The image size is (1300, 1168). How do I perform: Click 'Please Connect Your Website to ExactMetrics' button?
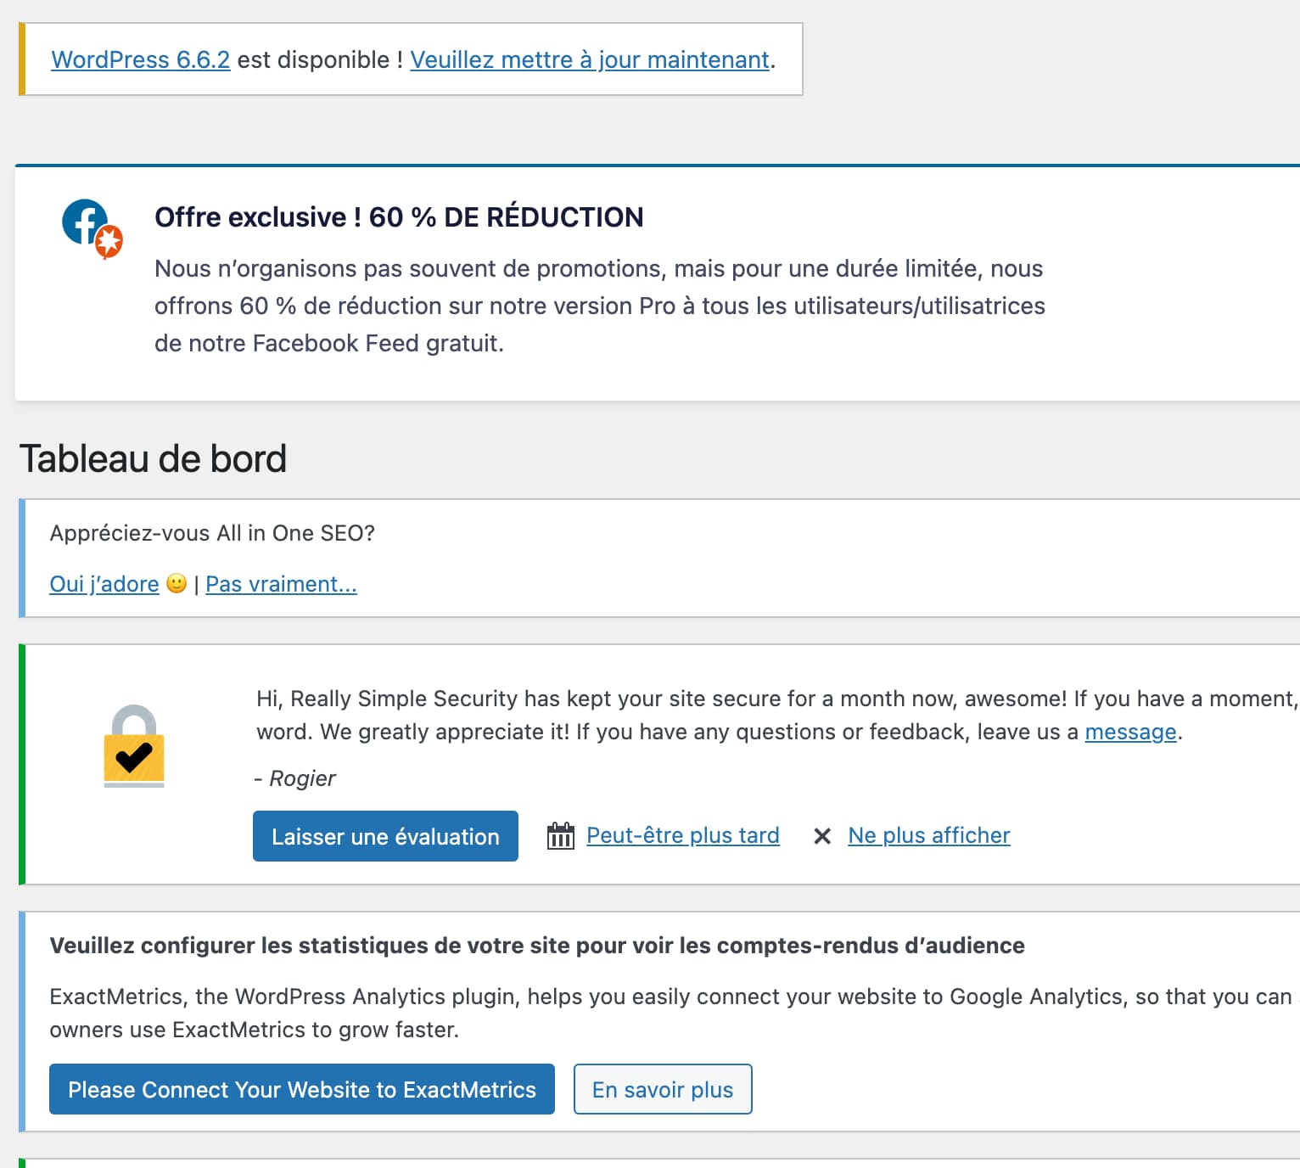[x=302, y=1089]
